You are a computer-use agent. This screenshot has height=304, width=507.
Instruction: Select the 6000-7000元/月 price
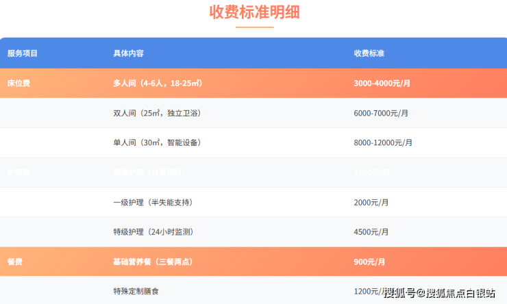click(381, 113)
